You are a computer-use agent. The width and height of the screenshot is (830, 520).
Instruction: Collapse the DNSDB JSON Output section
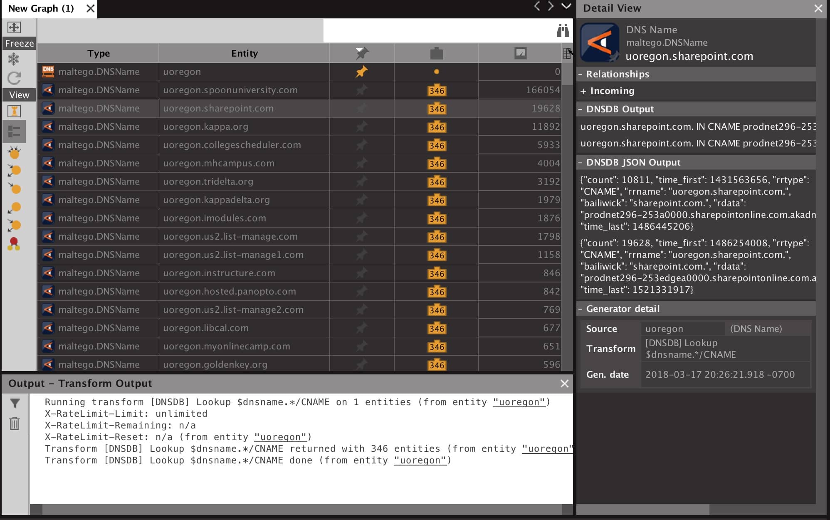(x=580, y=163)
